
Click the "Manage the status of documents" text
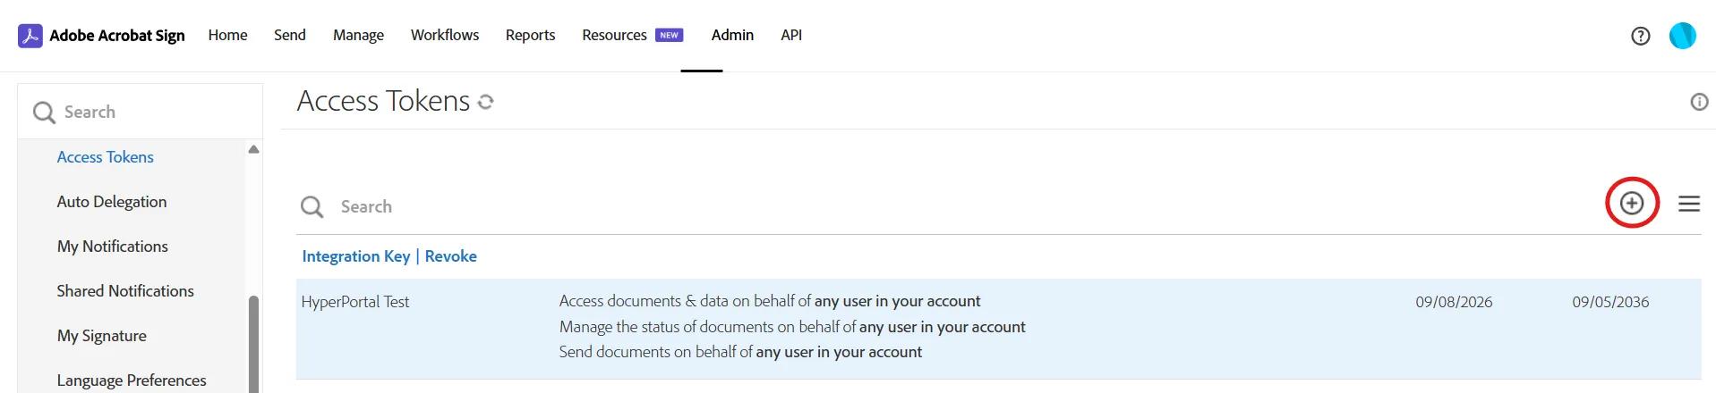pyautogui.click(x=792, y=327)
